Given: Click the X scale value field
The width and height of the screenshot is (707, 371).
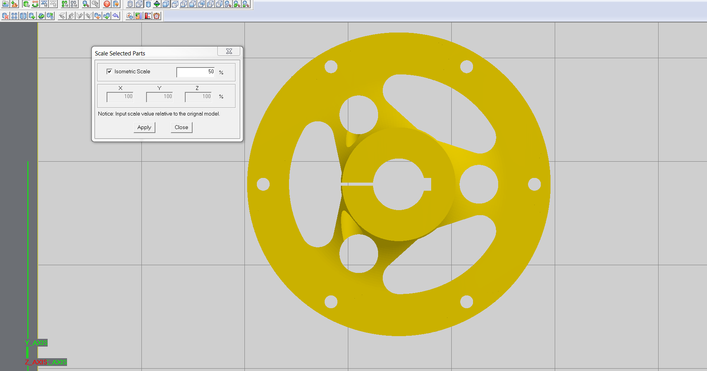Looking at the screenshot, I should [120, 97].
